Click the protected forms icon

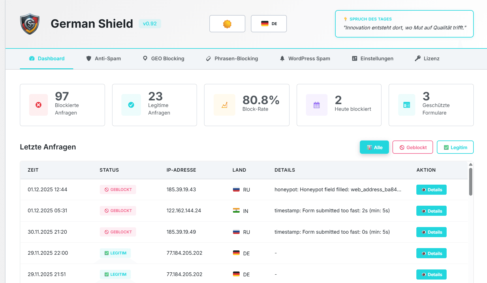[x=407, y=105]
